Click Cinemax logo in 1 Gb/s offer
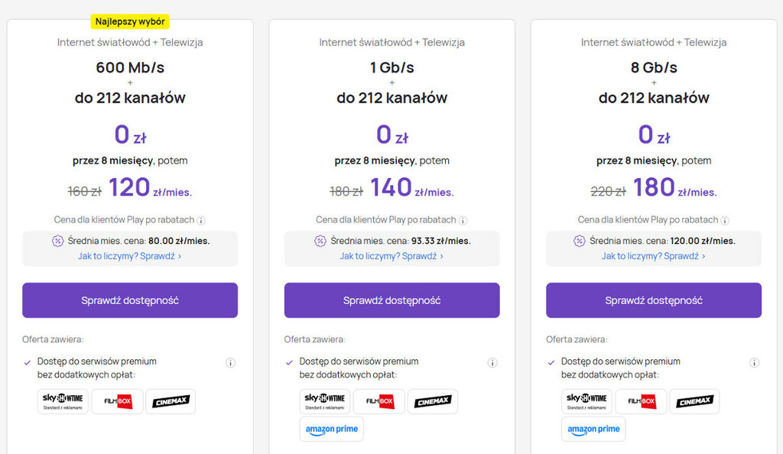Image resolution: width=783 pixels, height=454 pixels. pos(432,401)
